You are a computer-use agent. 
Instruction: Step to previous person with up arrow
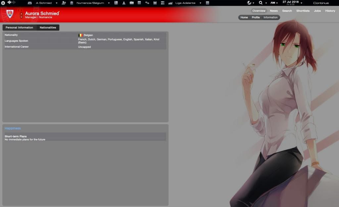point(22,14)
